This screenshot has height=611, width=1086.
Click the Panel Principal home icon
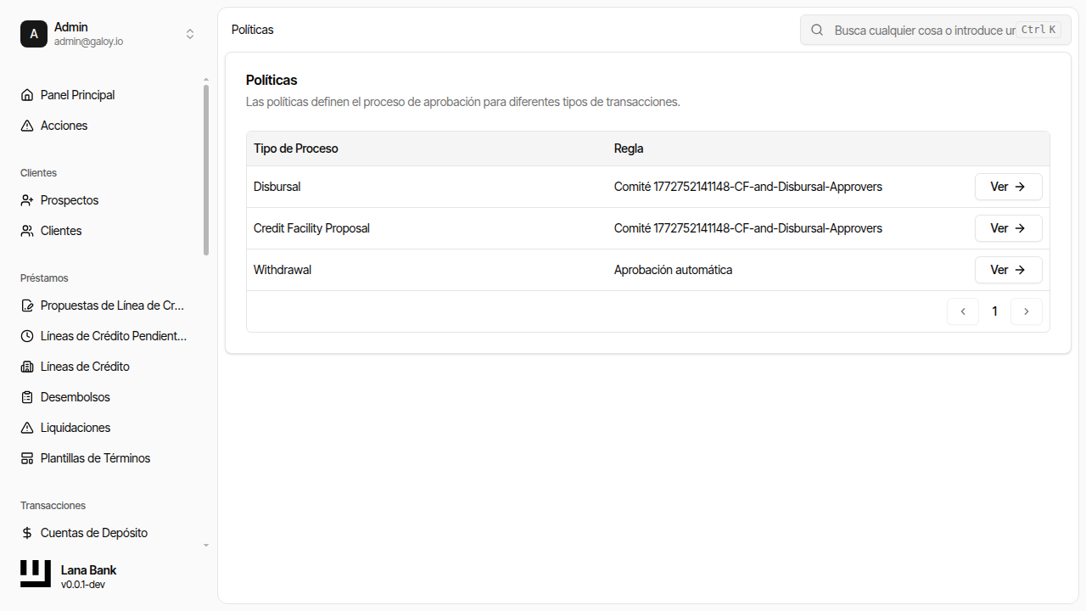(27, 95)
